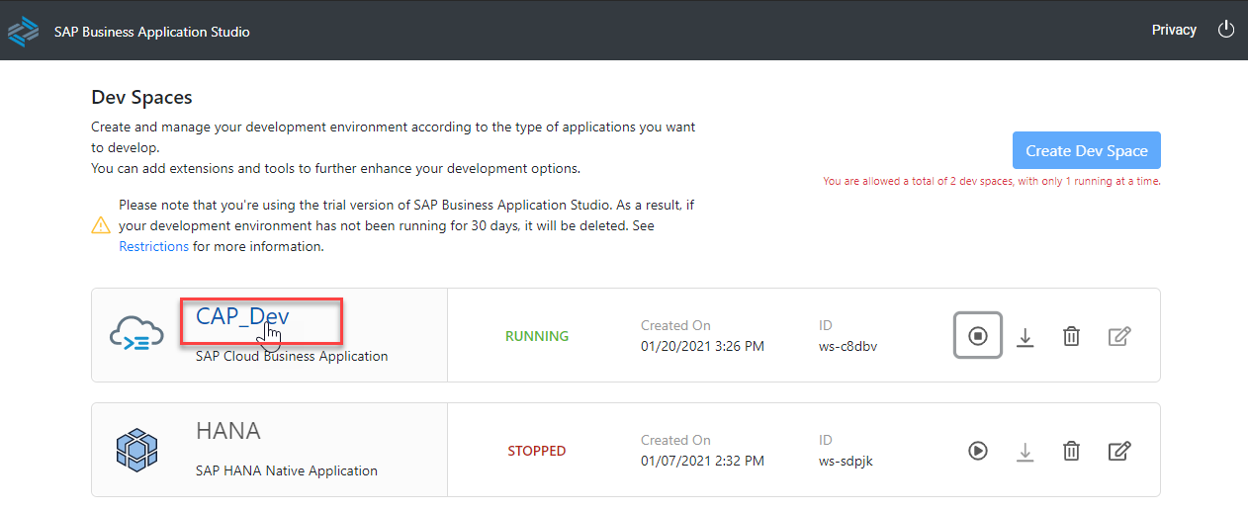Click SAP Cloud Business Application label

click(292, 356)
